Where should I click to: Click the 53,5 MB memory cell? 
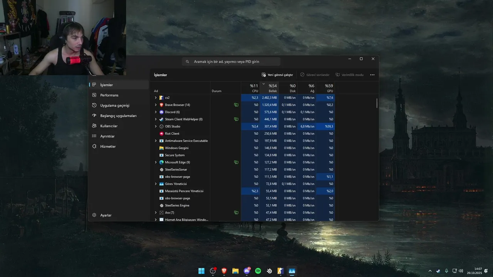coord(269,198)
